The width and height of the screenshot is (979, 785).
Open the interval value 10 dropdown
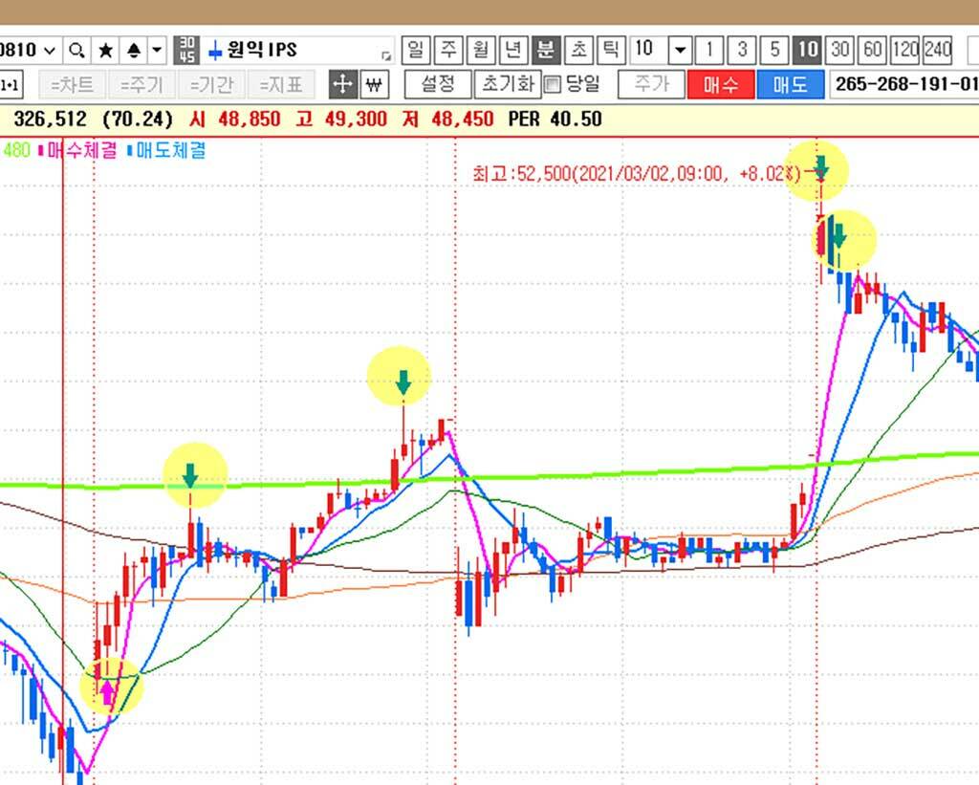point(680,49)
